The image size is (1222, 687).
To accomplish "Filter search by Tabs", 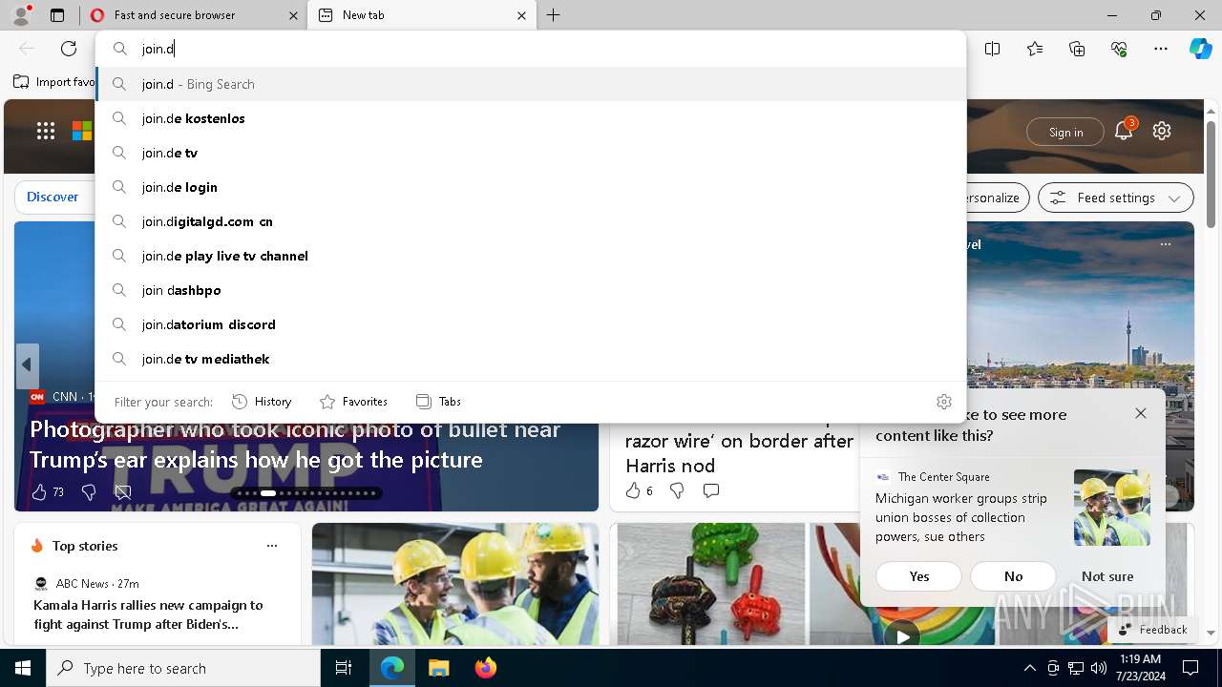I will pyautogui.click(x=438, y=402).
